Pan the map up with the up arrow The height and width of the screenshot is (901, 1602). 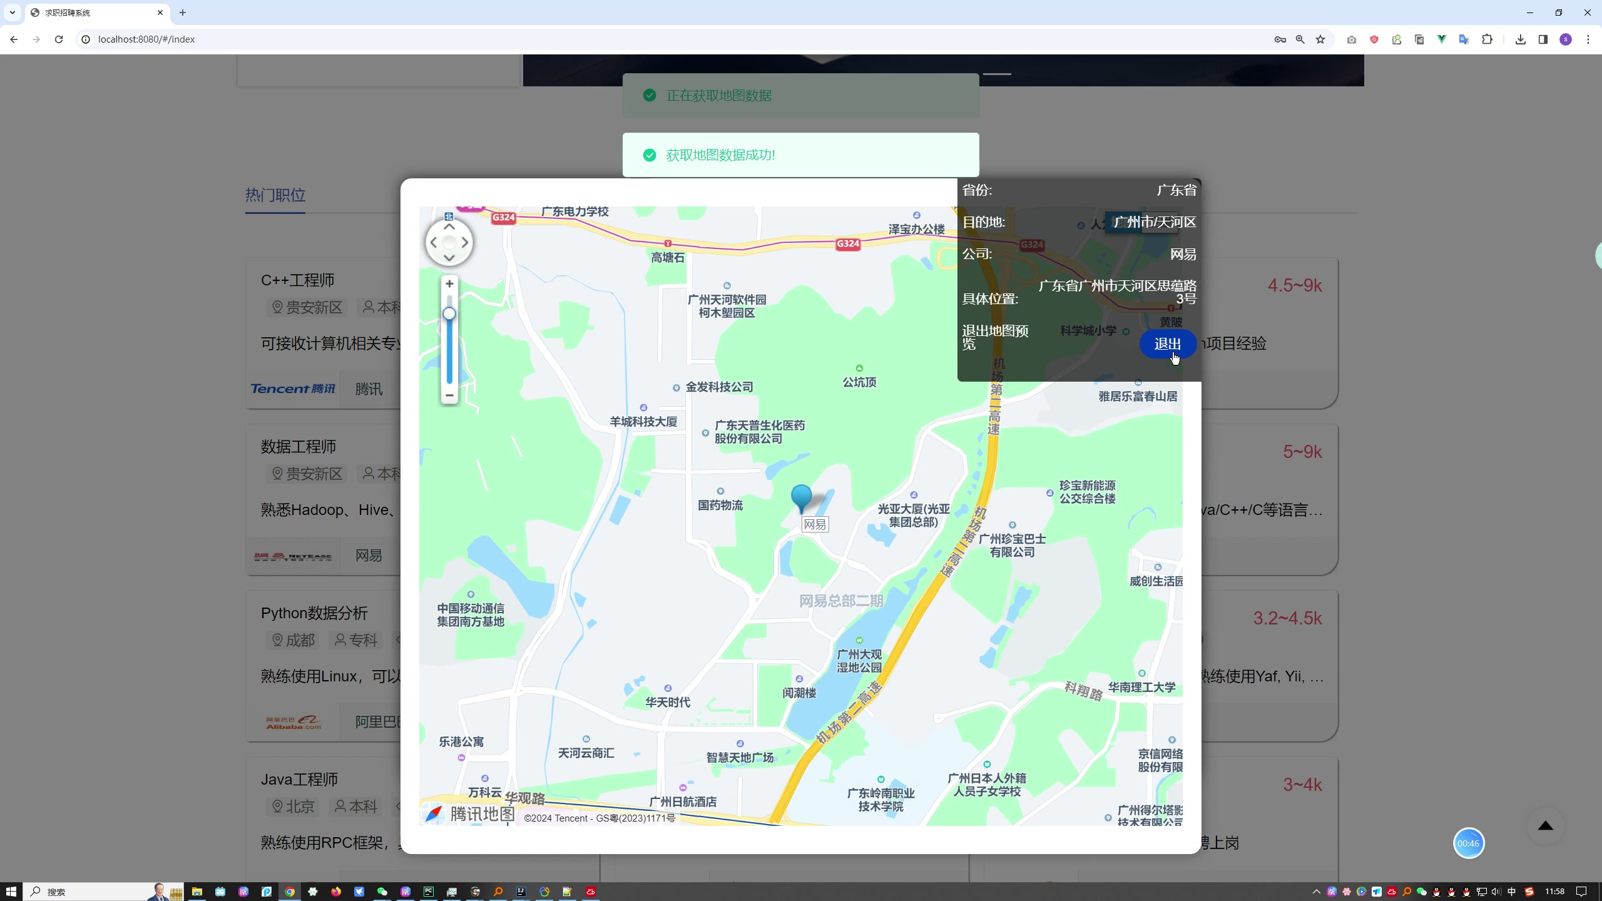(449, 227)
